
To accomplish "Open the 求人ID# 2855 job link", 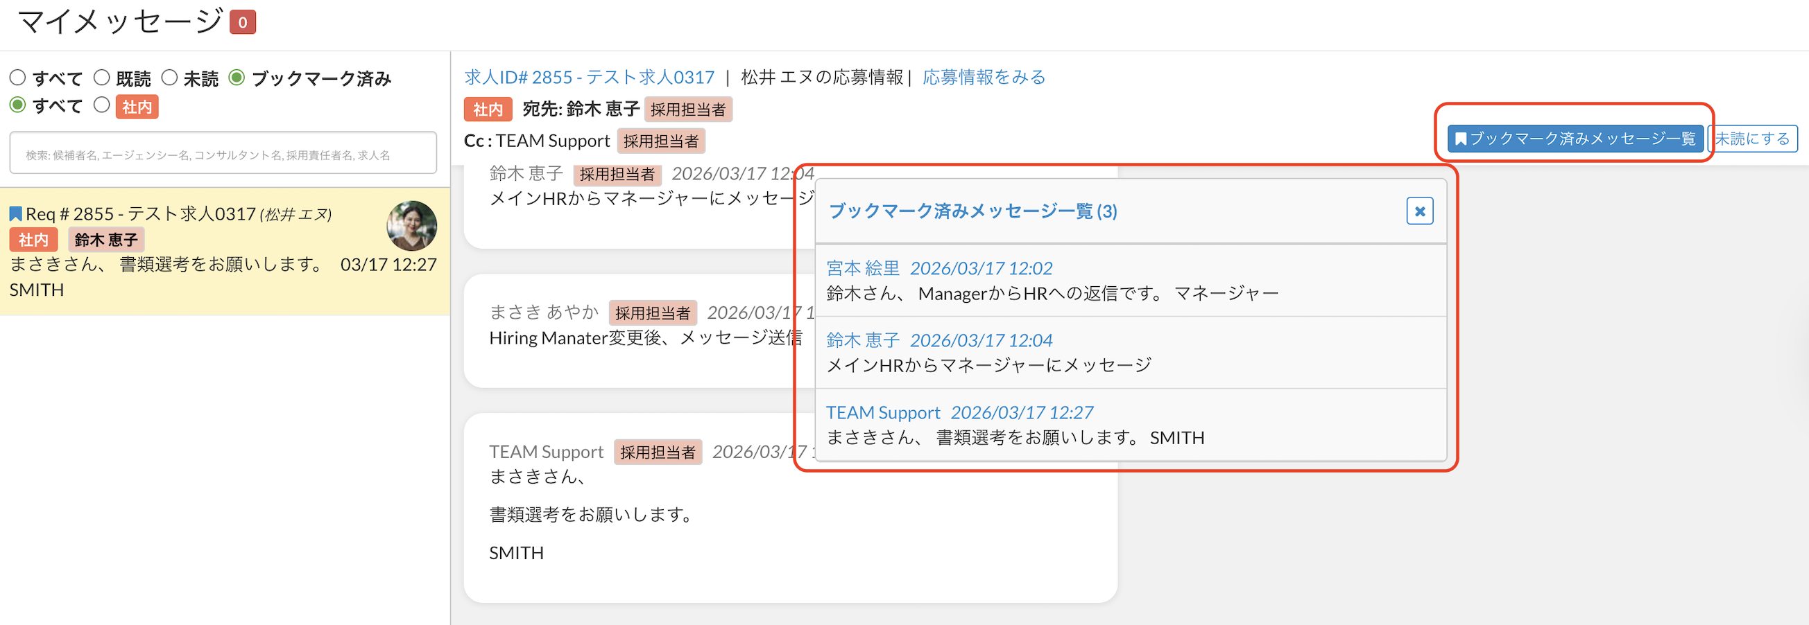I will [588, 77].
